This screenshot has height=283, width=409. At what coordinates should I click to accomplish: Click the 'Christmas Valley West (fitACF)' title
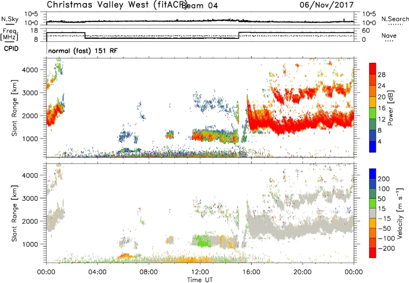coord(117,5)
